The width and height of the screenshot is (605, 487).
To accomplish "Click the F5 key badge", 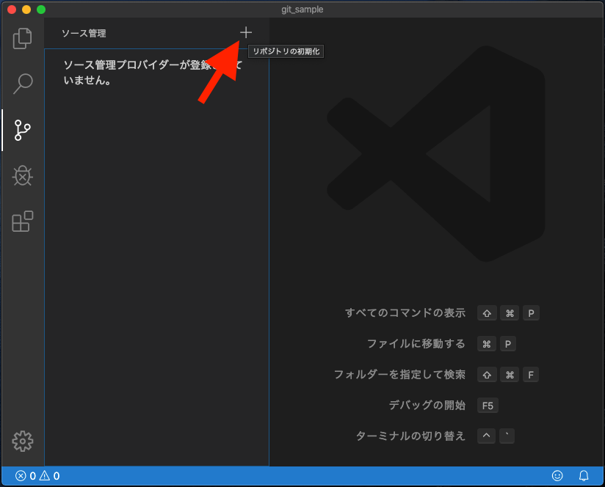I will click(488, 406).
